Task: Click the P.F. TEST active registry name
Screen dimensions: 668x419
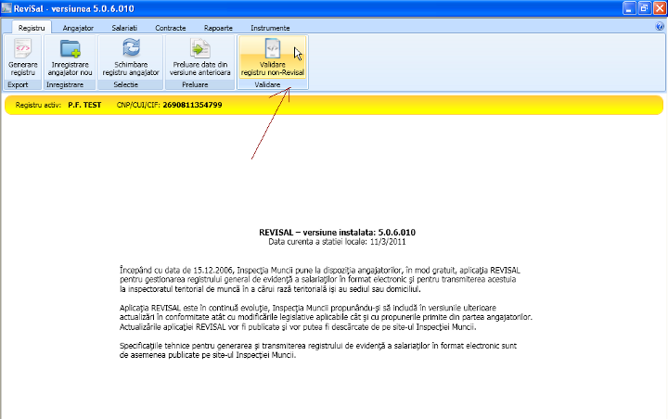Action: click(84, 105)
